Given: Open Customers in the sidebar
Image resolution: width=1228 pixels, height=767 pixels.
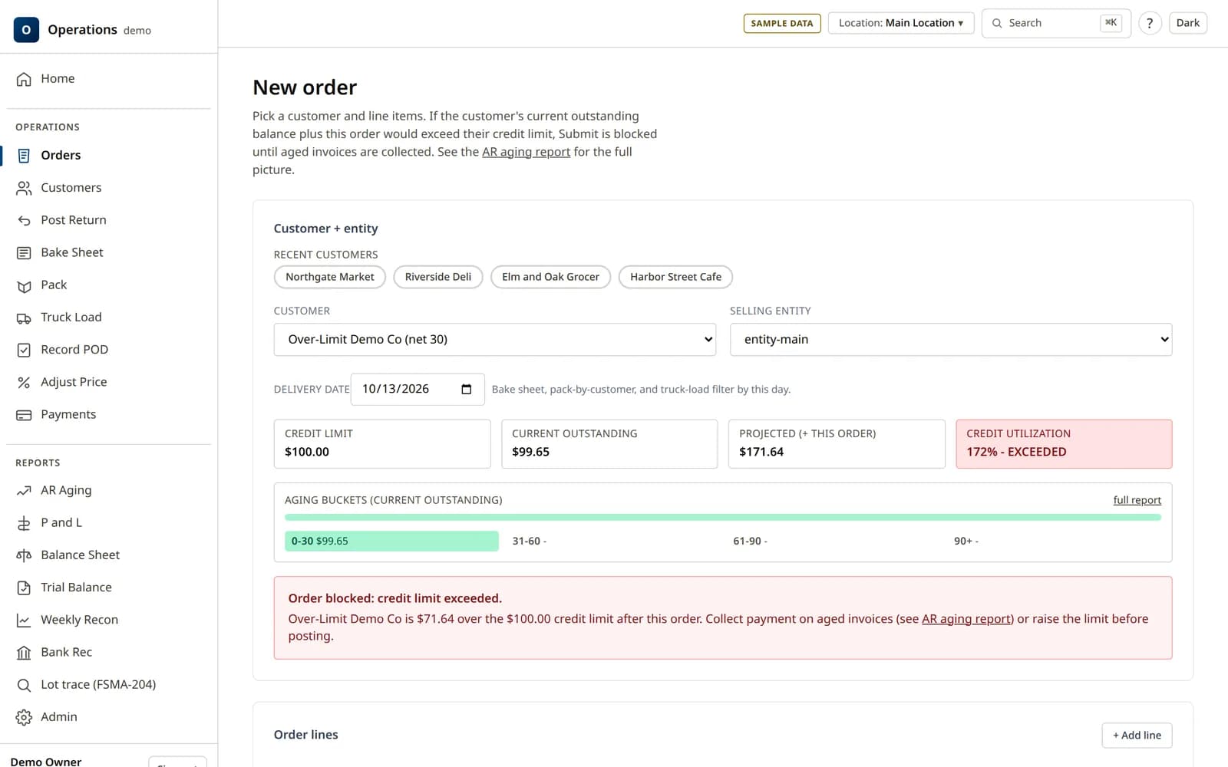Looking at the screenshot, I should point(108,187).
